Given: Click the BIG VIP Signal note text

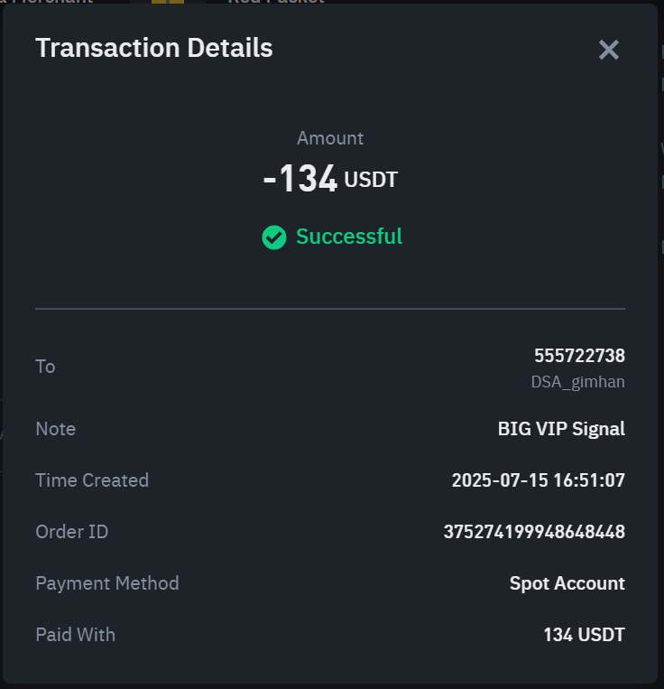Looking at the screenshot, I should coord(561,429).
